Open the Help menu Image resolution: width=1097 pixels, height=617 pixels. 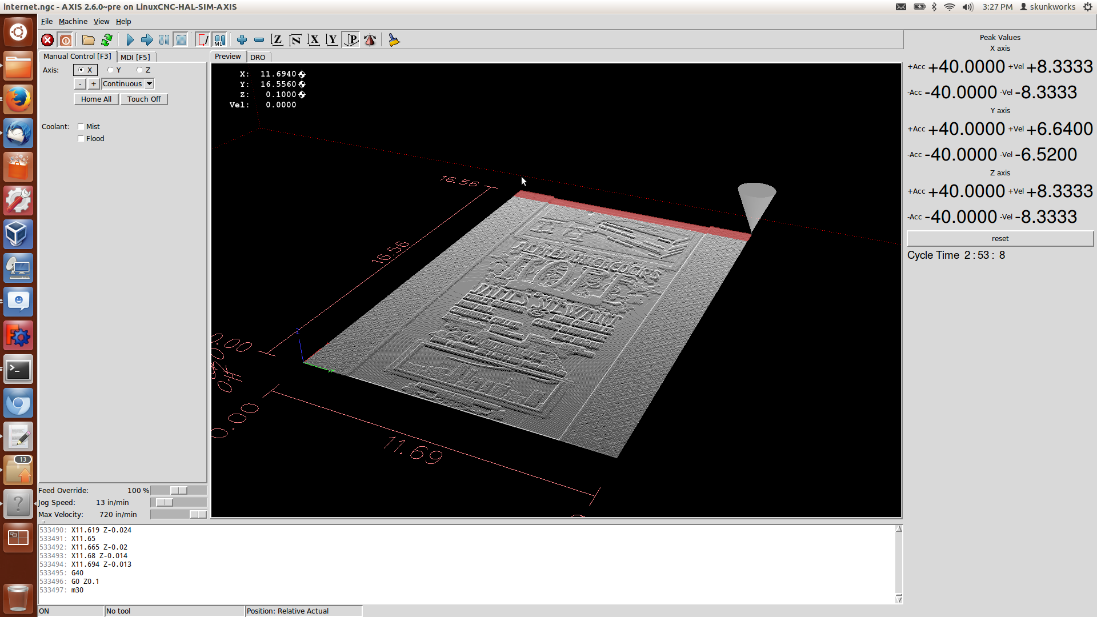pyautogui.click(x=123, y=22)
